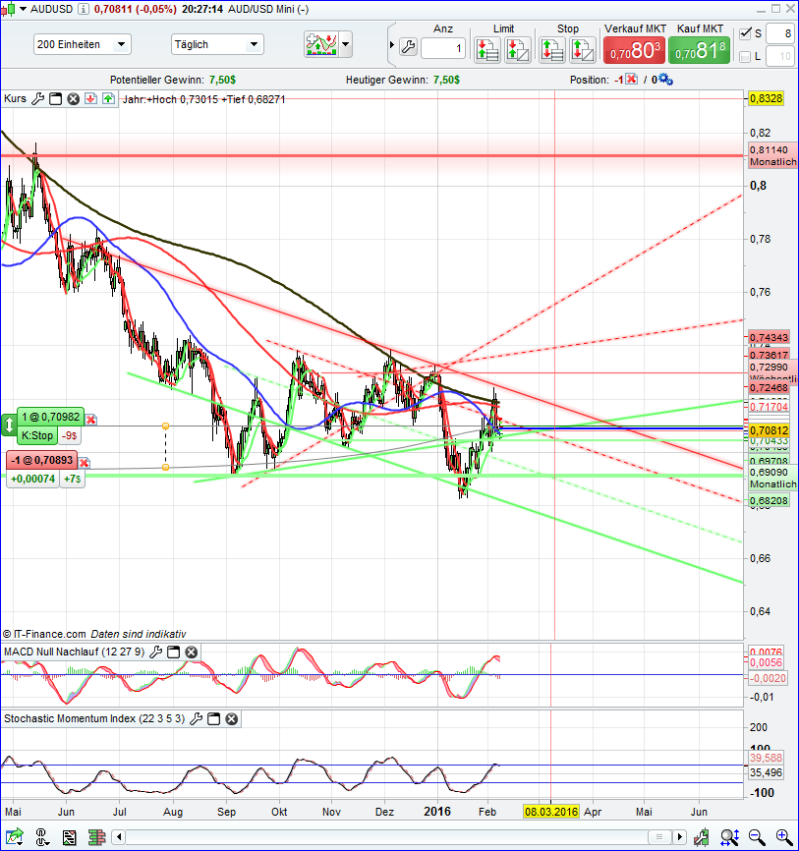Open Stochastic Momentum Index wrench settings
Viewport: 799px width, 851px height.
tap(196, 719)
